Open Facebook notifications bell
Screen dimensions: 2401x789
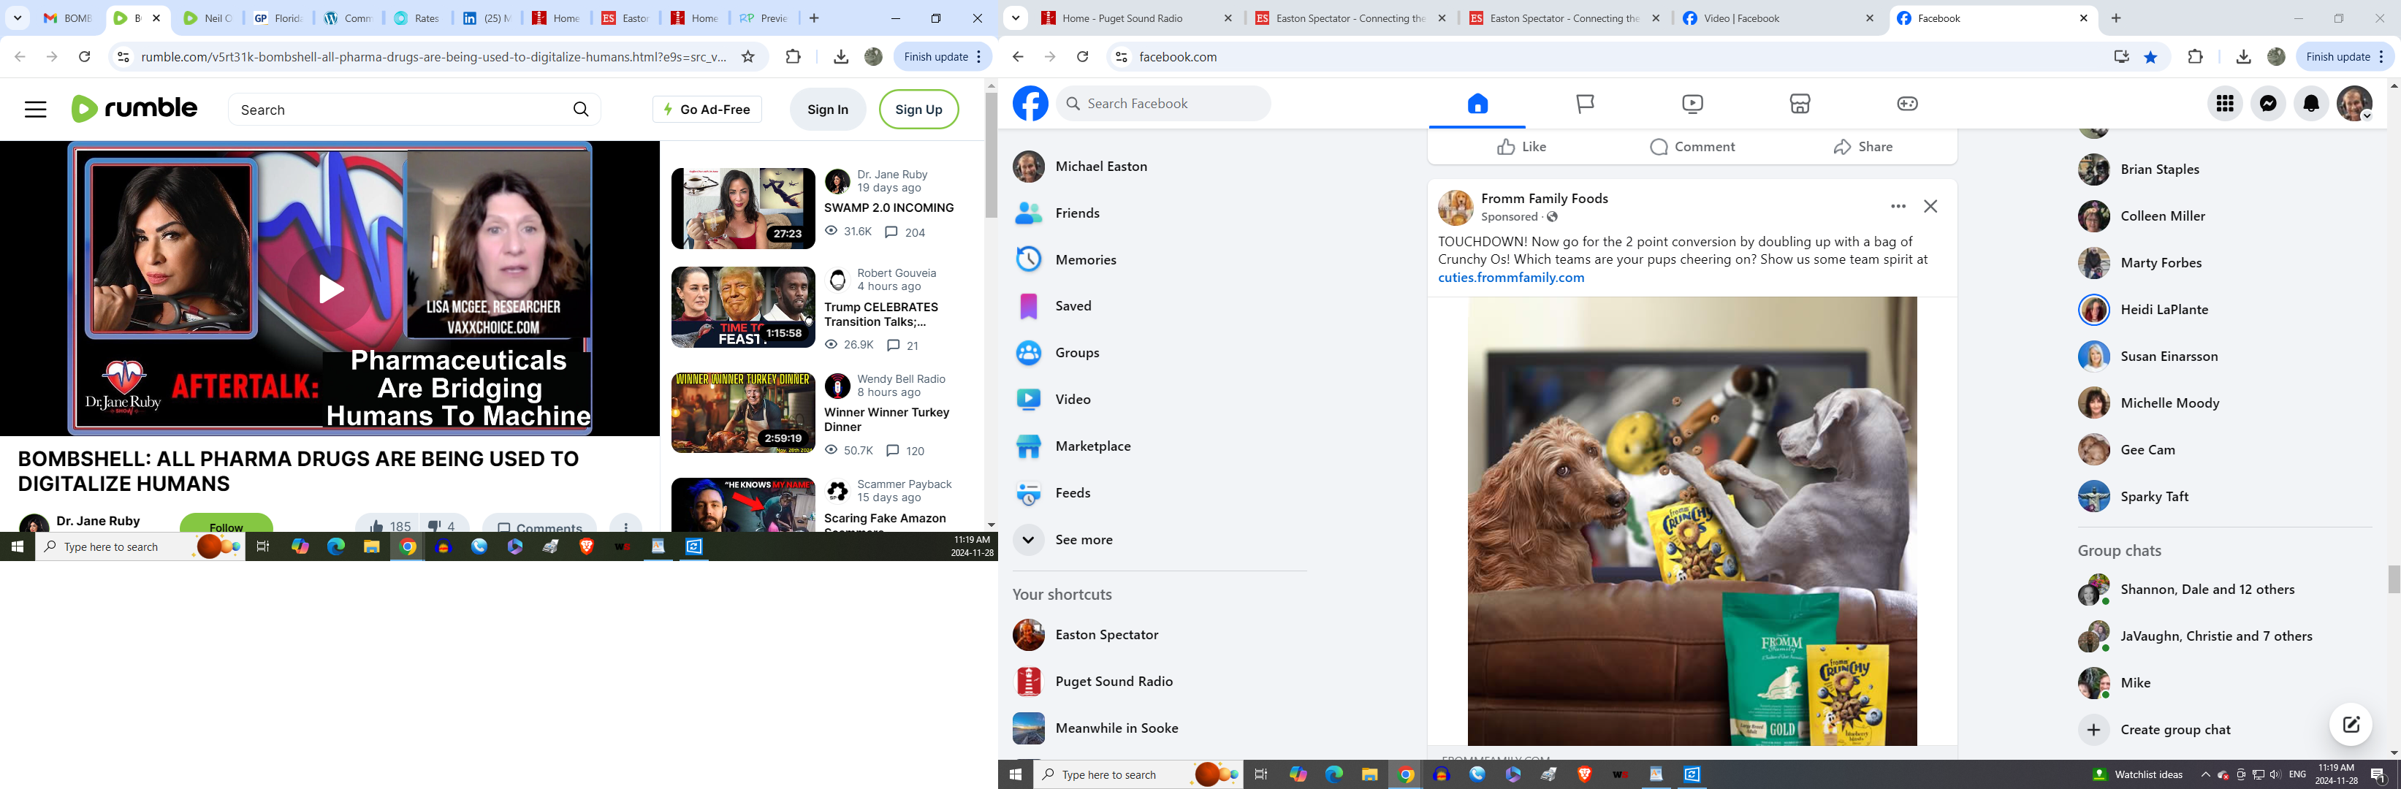pyautogui.click(x=2310, y=104)
